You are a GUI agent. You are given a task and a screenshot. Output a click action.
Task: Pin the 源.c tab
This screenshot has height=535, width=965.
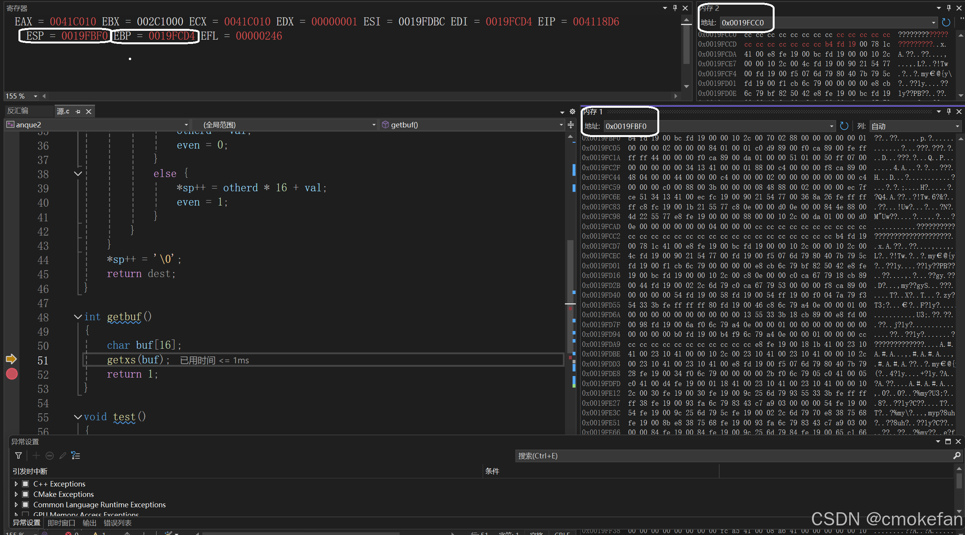tap(78, 112)
